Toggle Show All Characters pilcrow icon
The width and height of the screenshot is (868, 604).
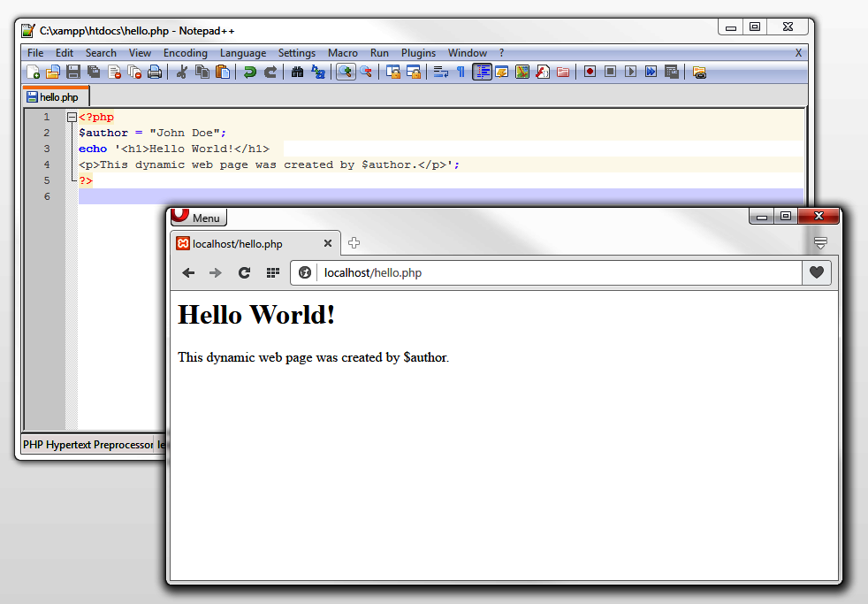(460, 73)
